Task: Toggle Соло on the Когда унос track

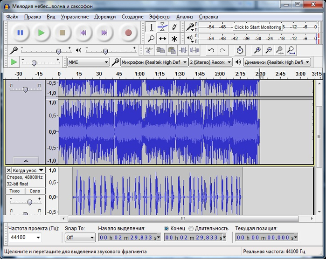Action: click(35, 191)
